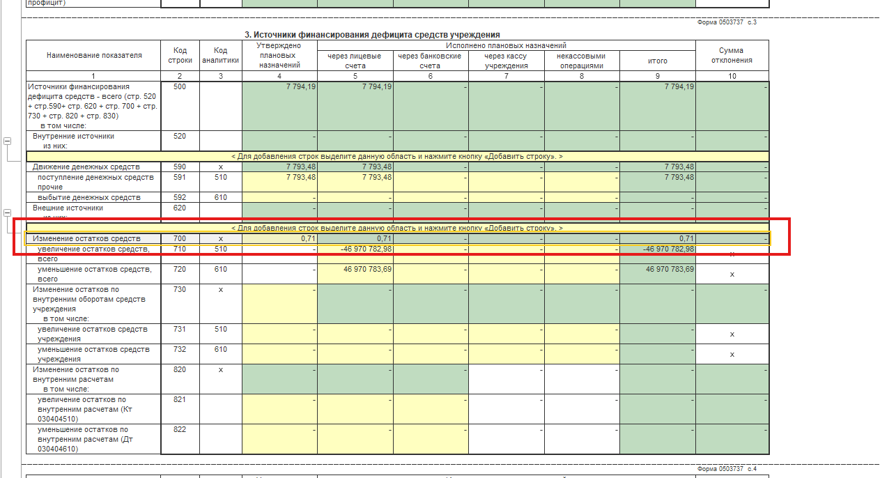Edit row 821 planned assignments yellow cell
880x478 pixels.
click(279, 409)
